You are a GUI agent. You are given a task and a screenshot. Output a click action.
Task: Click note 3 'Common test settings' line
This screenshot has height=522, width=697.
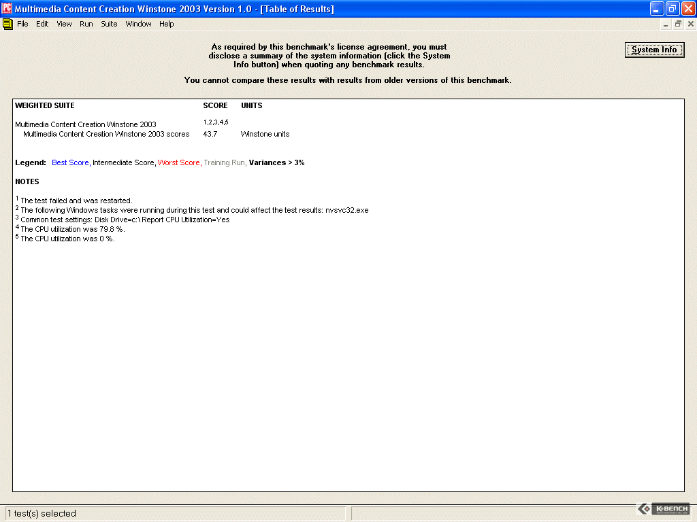point(123,220)
